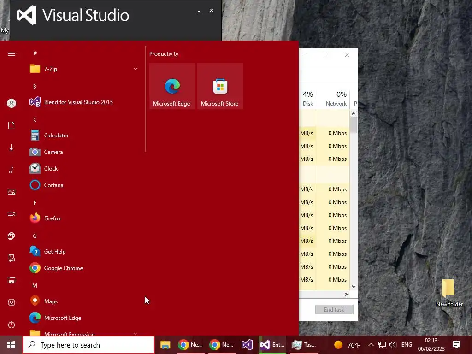Show hidden system tray icons
Viewport: 472px width, 354px height.
(x=371, y=345)
